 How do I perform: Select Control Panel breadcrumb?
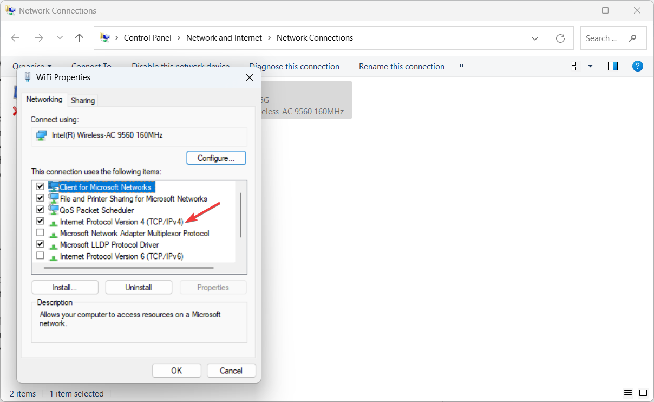click(x=147, y=38)
